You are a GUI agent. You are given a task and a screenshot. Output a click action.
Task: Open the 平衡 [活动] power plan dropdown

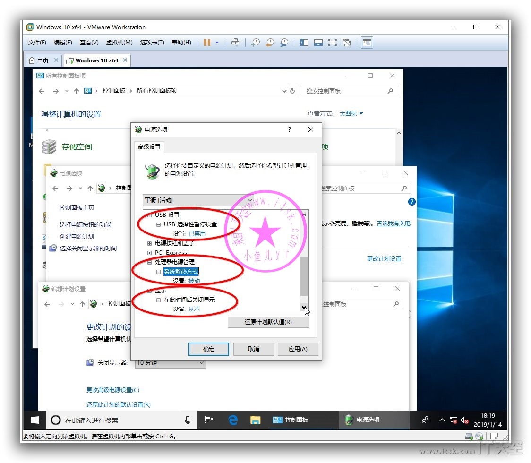coord(198,200)
